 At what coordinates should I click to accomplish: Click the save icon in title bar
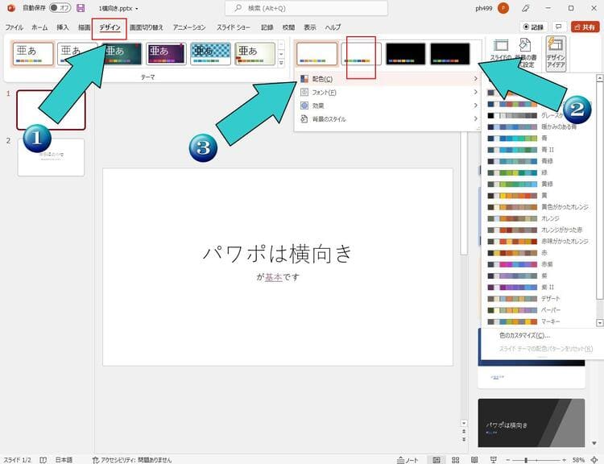click(x=81, y=8)
